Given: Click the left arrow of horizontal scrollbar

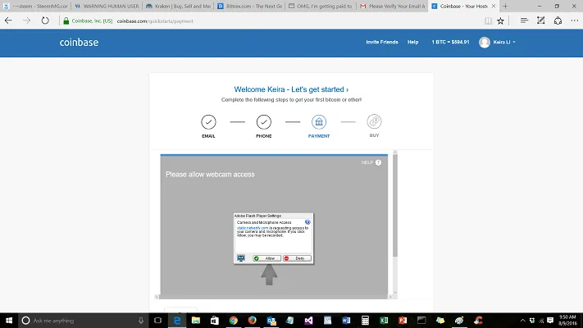Looking at the screenshot, I should [157, 297].
